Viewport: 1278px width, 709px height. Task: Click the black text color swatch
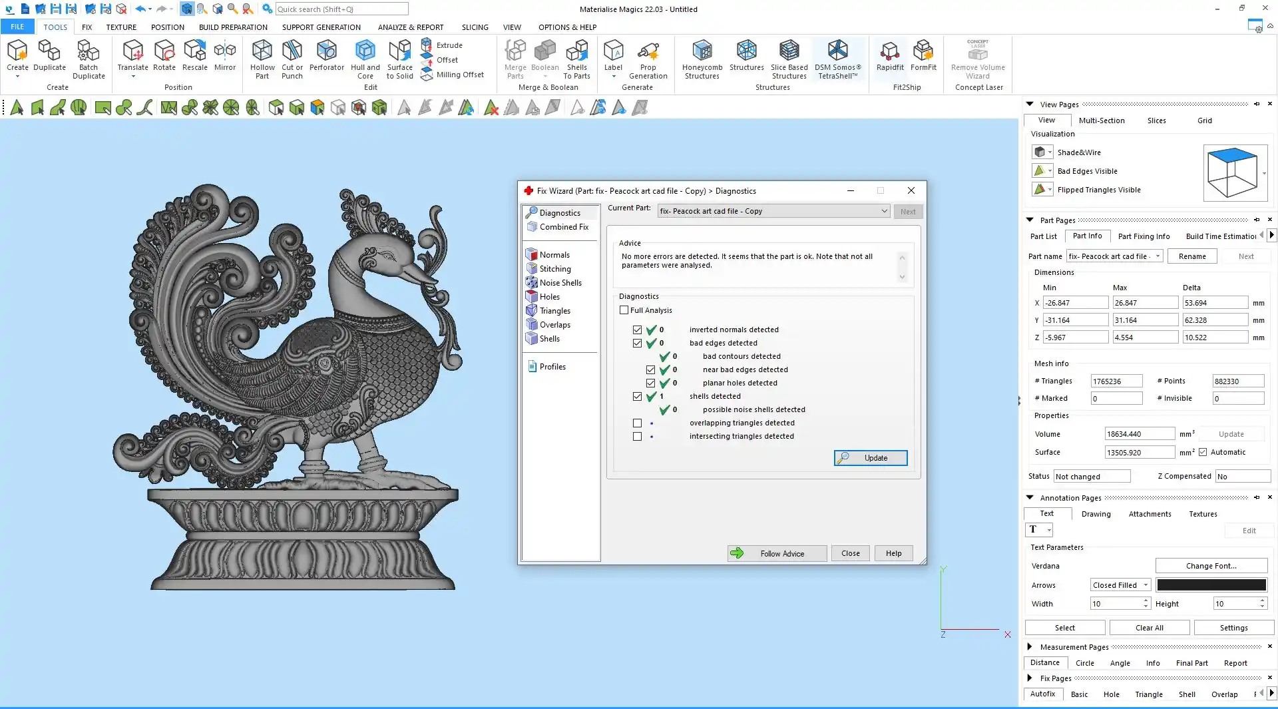click(x=1211, y=585)
